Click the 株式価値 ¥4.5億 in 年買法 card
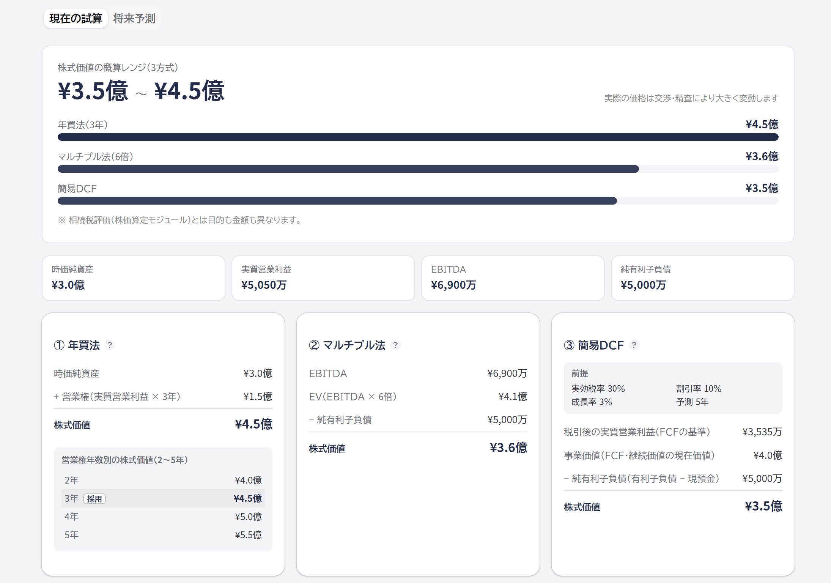The width and height of the screenshot is (831, 583). click(x=163, y=425)
